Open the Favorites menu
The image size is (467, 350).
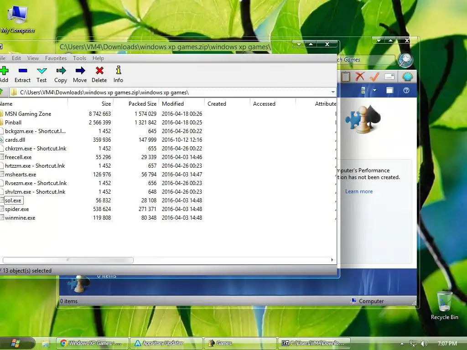56,58
